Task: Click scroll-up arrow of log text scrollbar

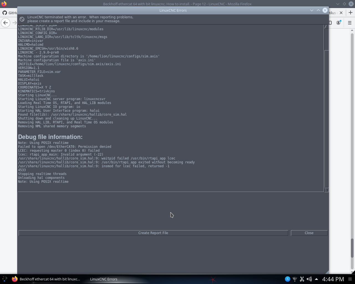Action: point(326,26)
